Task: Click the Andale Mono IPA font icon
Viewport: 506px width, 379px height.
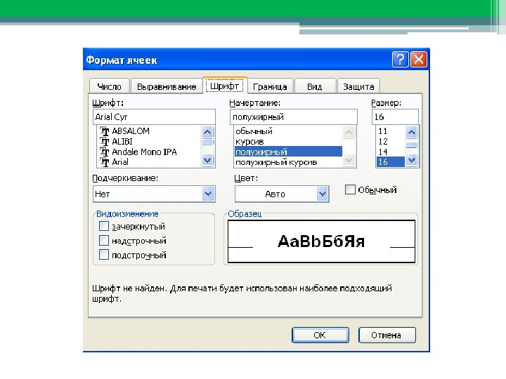Action: [x=104, y=152]
